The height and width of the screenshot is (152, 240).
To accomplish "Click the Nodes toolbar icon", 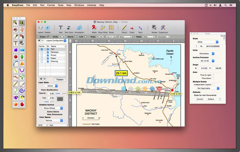I will 154,28.
